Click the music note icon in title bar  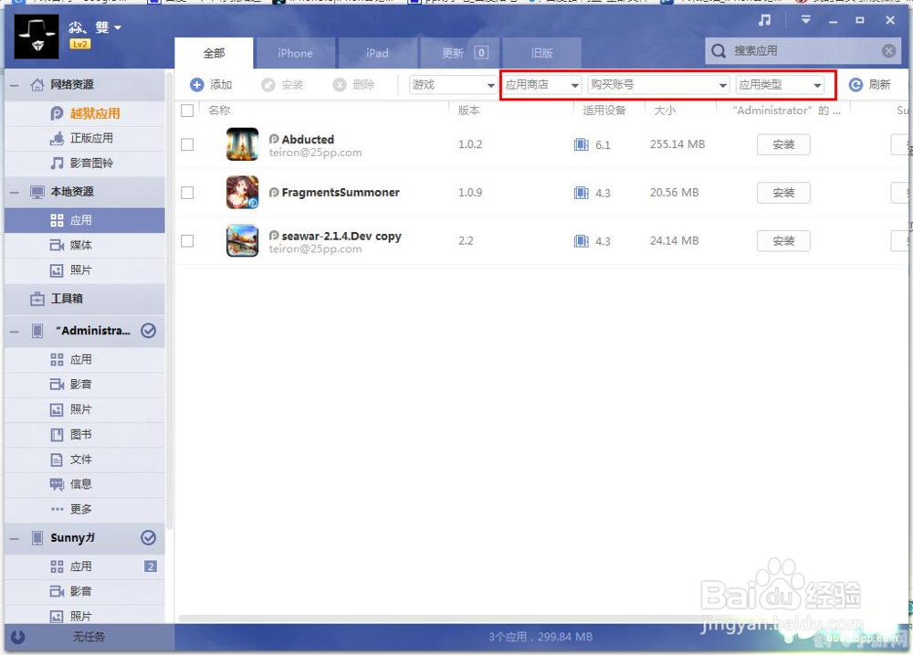click(765, 20)
